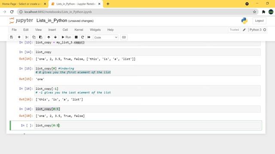Click the In [18]: prompt label

26,109
